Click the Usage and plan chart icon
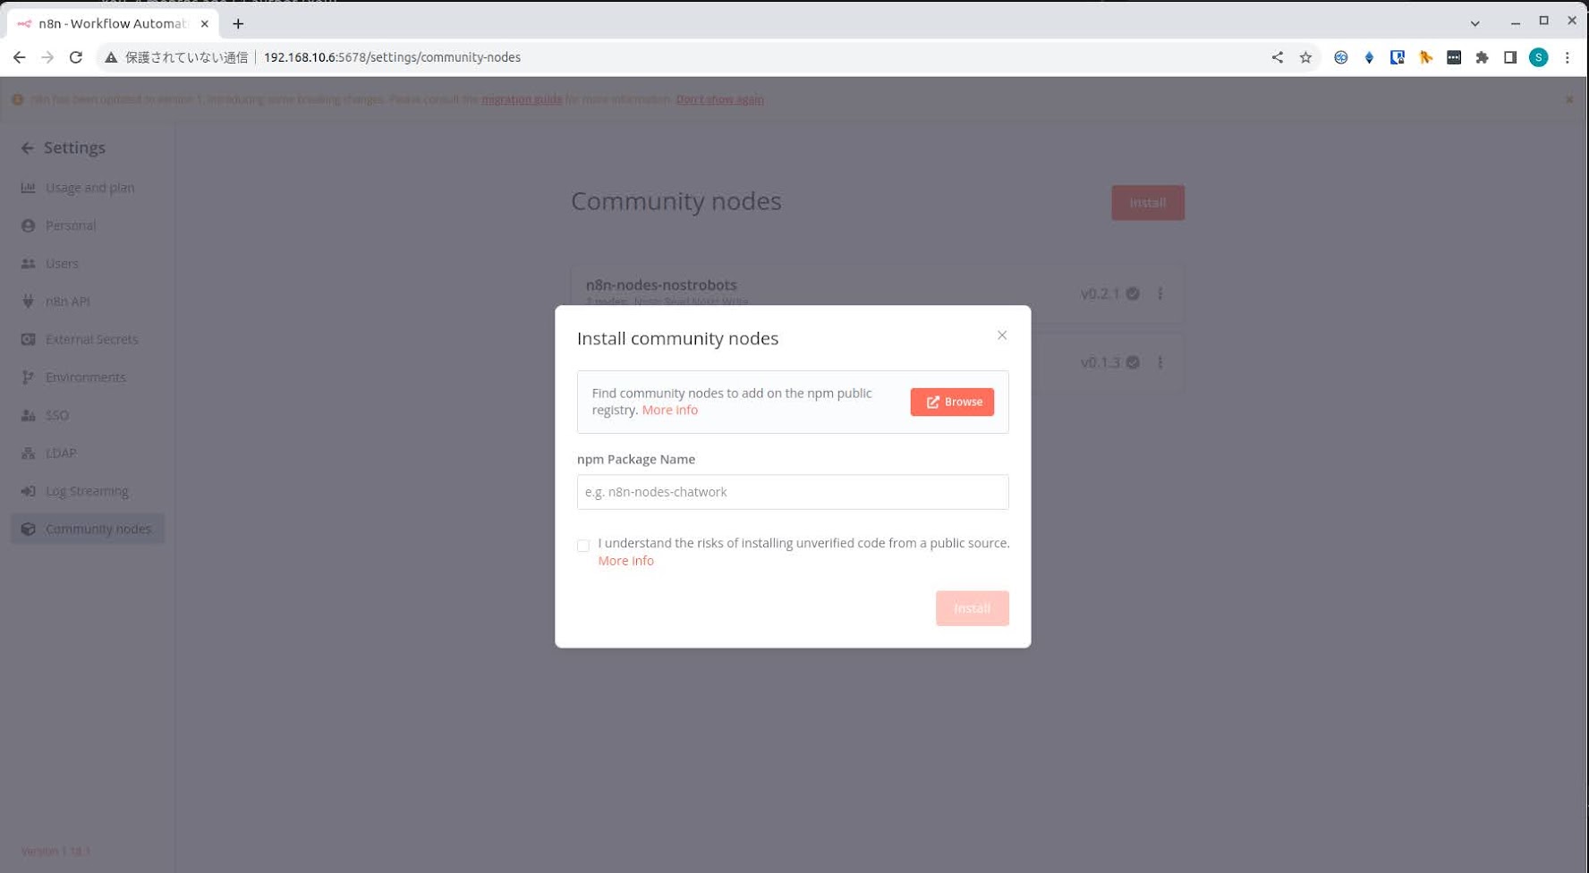The width and height of the screenshot is (1589, 873). [29, 188]
